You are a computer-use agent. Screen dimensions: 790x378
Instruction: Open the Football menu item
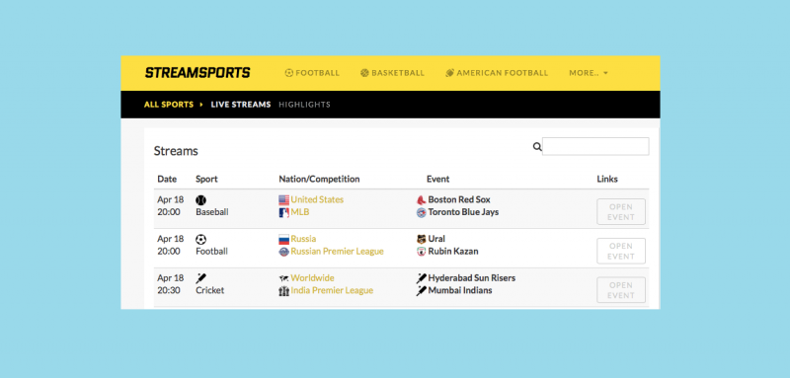(312, 73)
